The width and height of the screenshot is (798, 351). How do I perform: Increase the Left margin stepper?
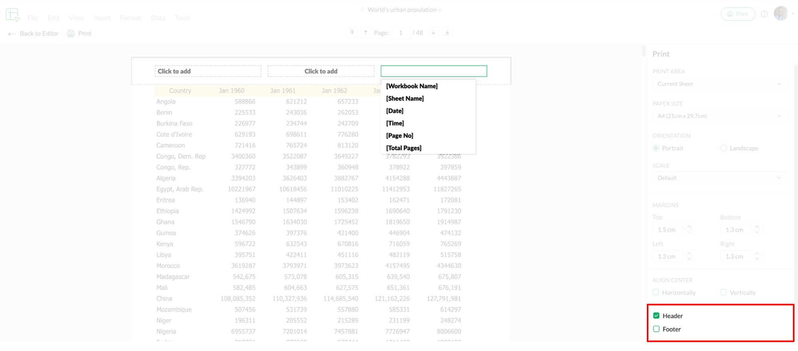pyautogui.click(x=689, y=253)
